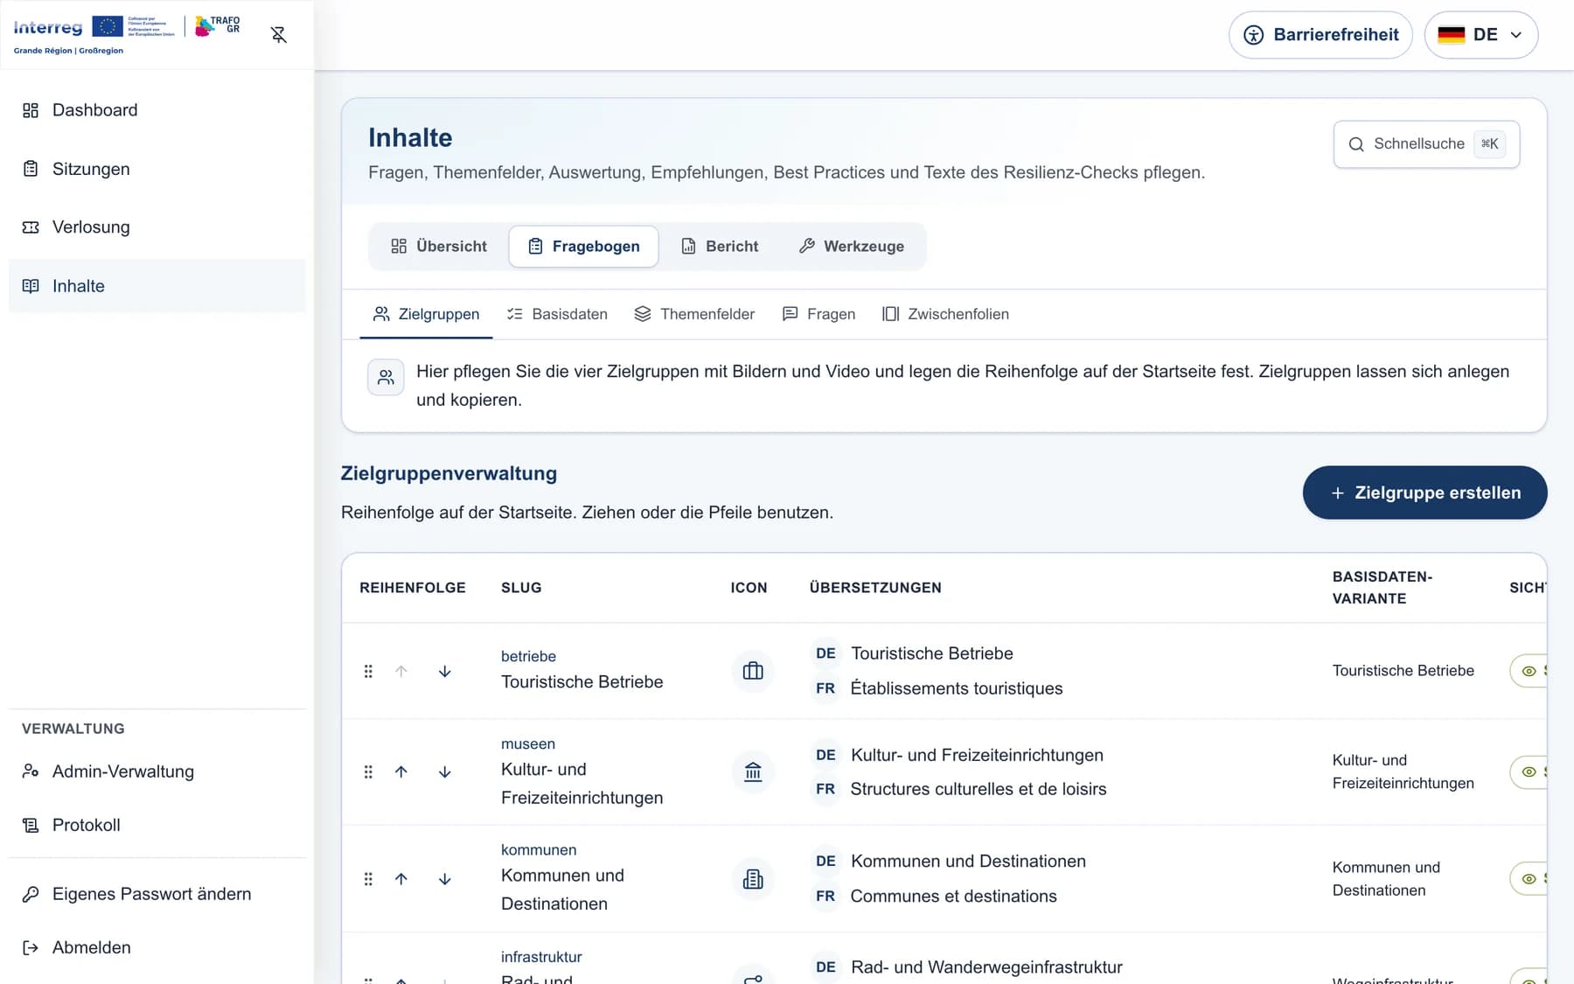Image resolution: width=1574 pixels, height=984 pixels.
Task: Click the Interreg TRAFO GR logo
Action: point(128,35)
